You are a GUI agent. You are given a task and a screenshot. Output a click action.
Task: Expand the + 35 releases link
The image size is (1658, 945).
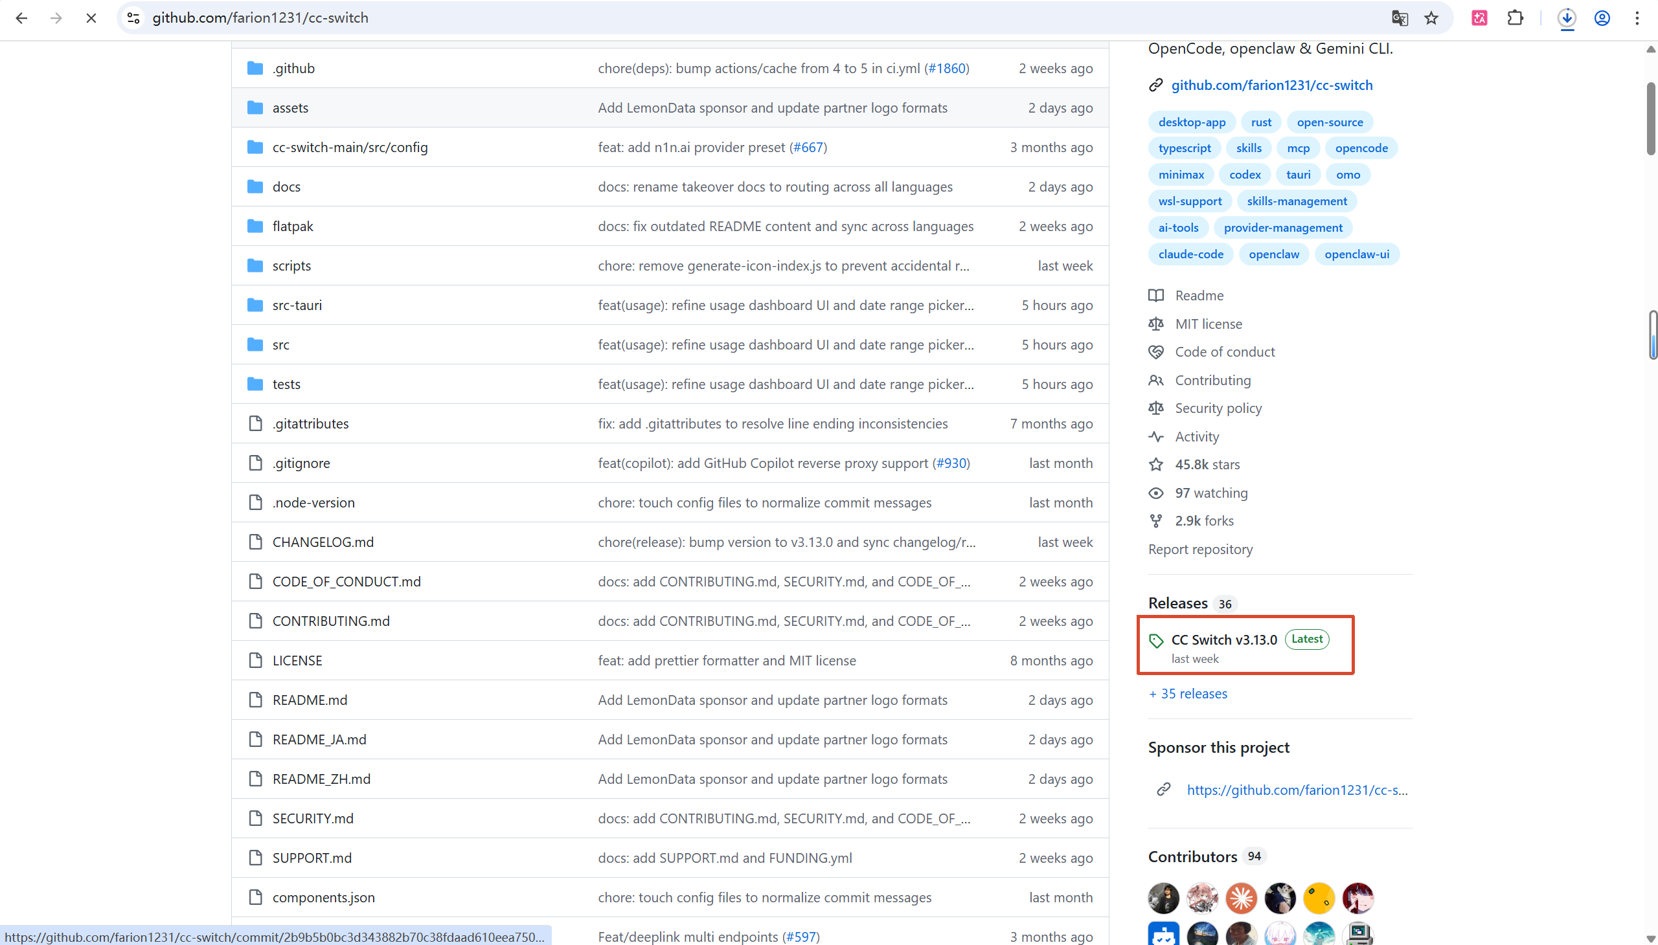[1188, 693]
